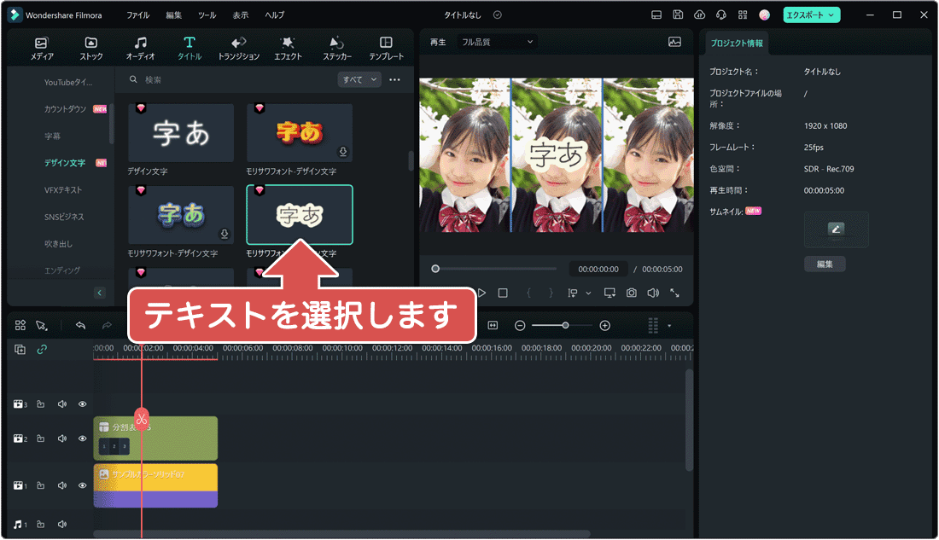939x540 pixels.
Task: Open the エフェクト library
Action: pos(288,46)
